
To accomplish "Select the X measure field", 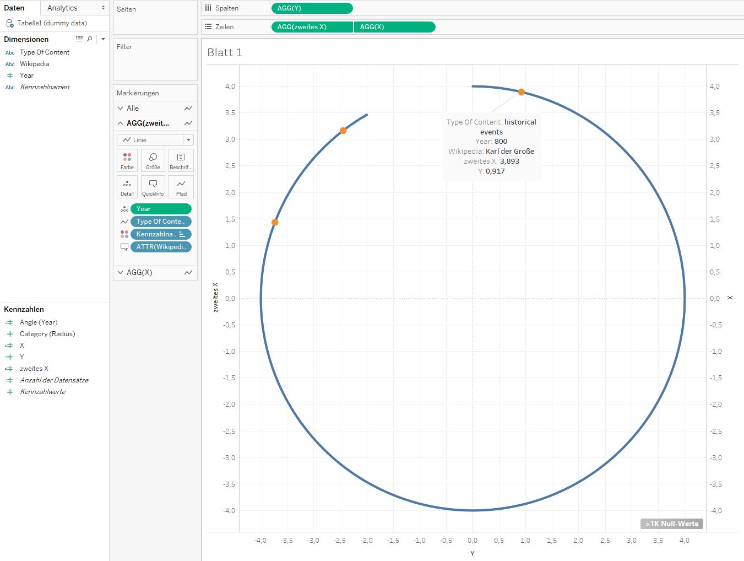I will coord(22,346).
